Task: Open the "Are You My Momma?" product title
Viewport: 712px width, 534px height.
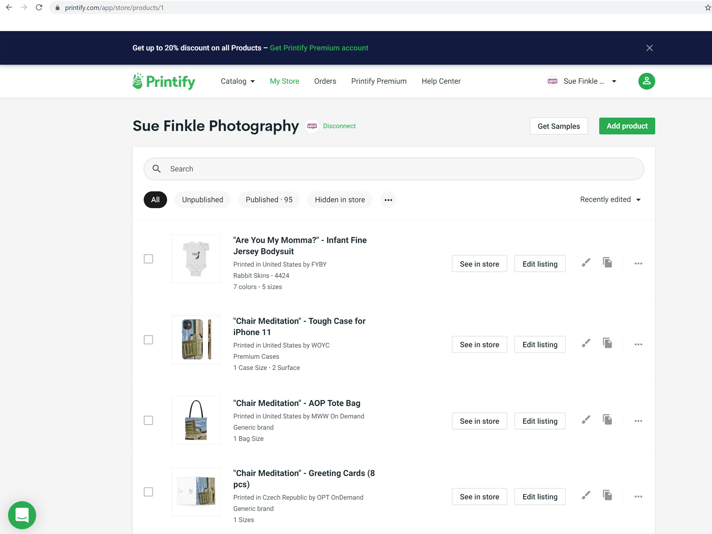Action: (300, 246)
